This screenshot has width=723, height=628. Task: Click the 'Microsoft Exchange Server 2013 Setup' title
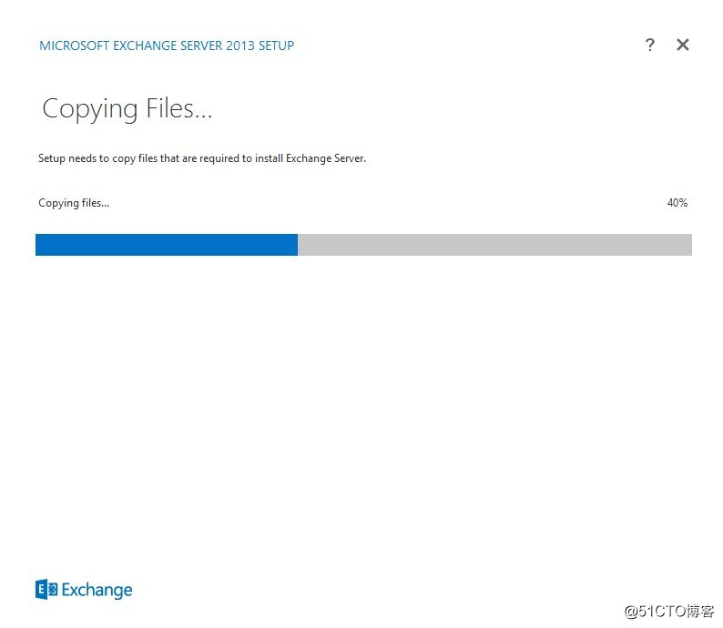point(167,46)
